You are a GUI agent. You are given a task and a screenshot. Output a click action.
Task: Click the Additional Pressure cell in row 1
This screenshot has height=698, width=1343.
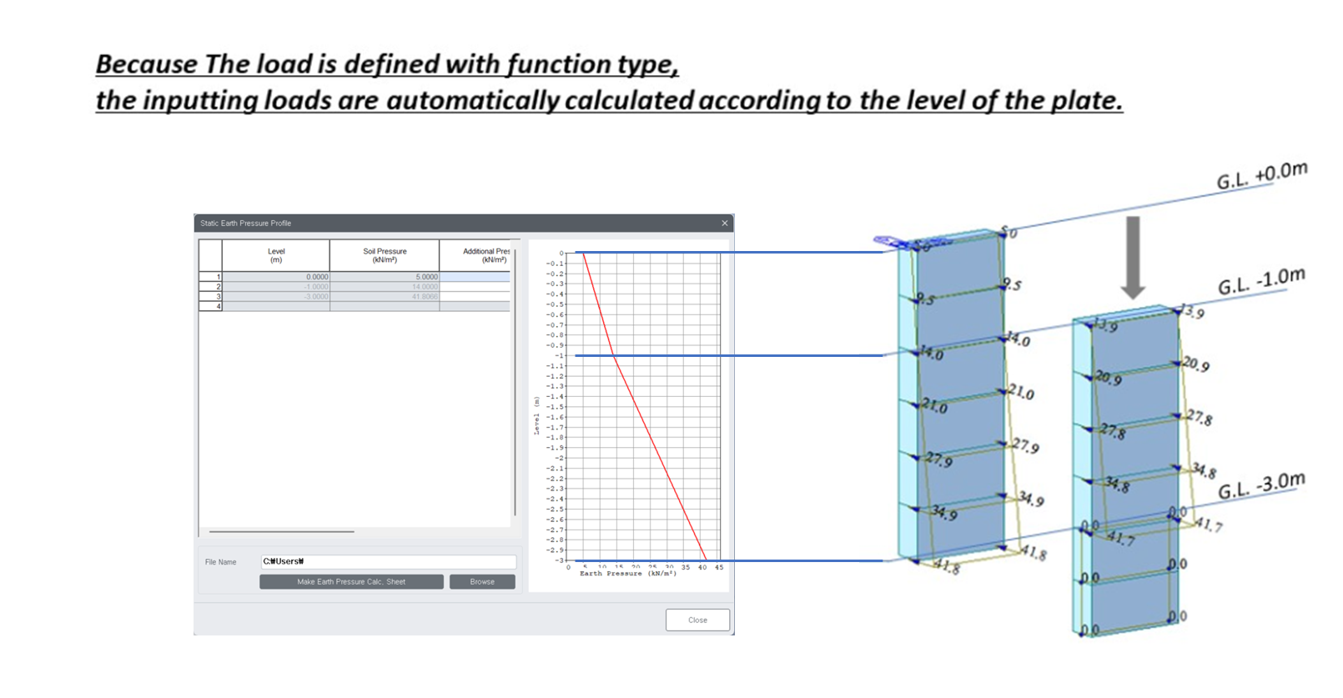475,277
